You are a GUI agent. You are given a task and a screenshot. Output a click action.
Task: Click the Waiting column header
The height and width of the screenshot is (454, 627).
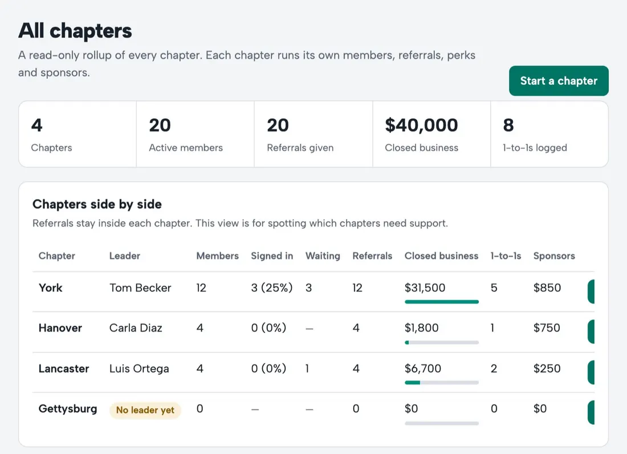pos(323,256)
